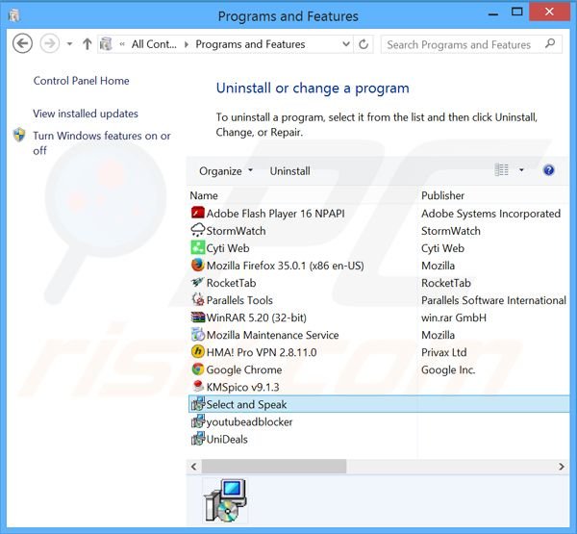Click the Windows features shield icon

(x=19, y=135)
